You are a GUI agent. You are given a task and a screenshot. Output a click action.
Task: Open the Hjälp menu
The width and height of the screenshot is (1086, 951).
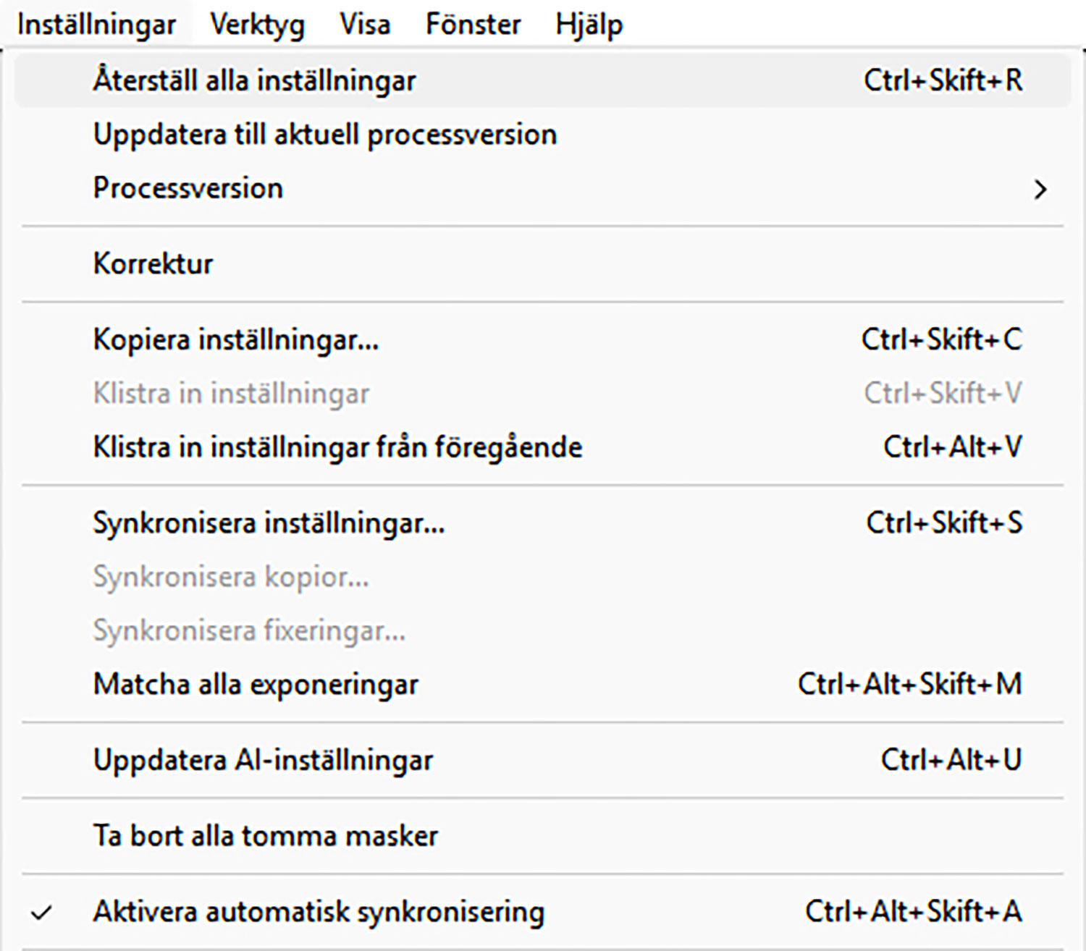tap(589, 25)
